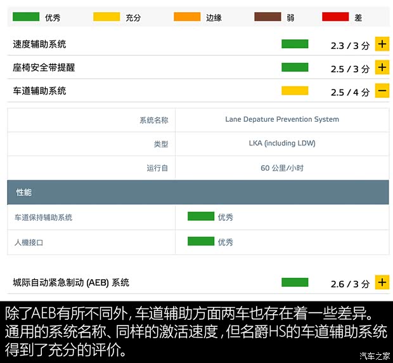Click the 边缘 legend label
Screen dimensions: 393x363
coord(214,18)
